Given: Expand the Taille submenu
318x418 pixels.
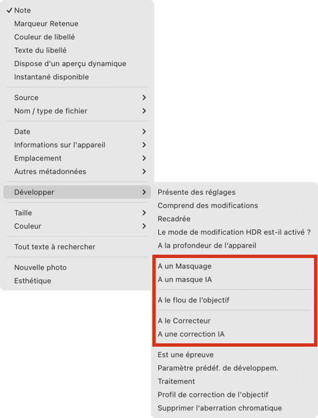Looking at the screenshot, I should coord(77,213).
